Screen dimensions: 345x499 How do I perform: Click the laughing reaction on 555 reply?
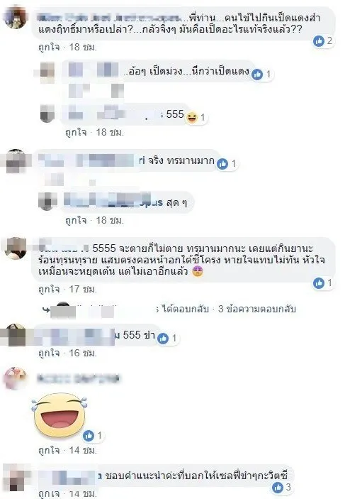(191, 118)
